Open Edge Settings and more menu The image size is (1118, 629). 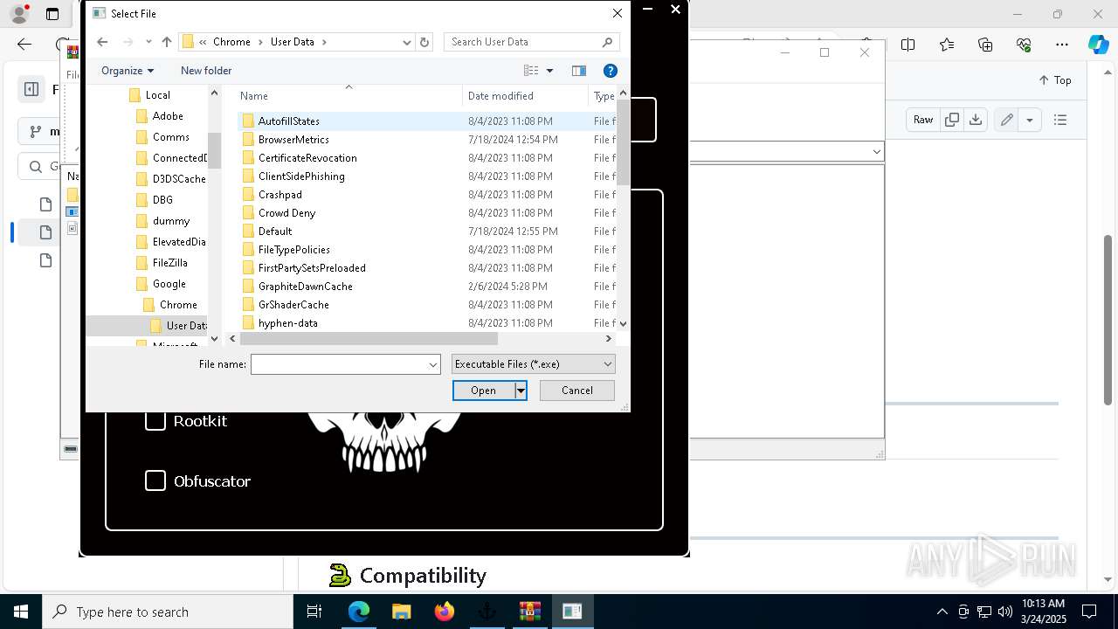[x=1062, y=45]
